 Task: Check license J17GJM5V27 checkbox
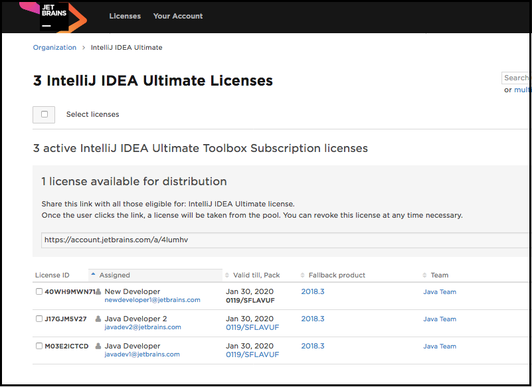click(x=39, y=319)
